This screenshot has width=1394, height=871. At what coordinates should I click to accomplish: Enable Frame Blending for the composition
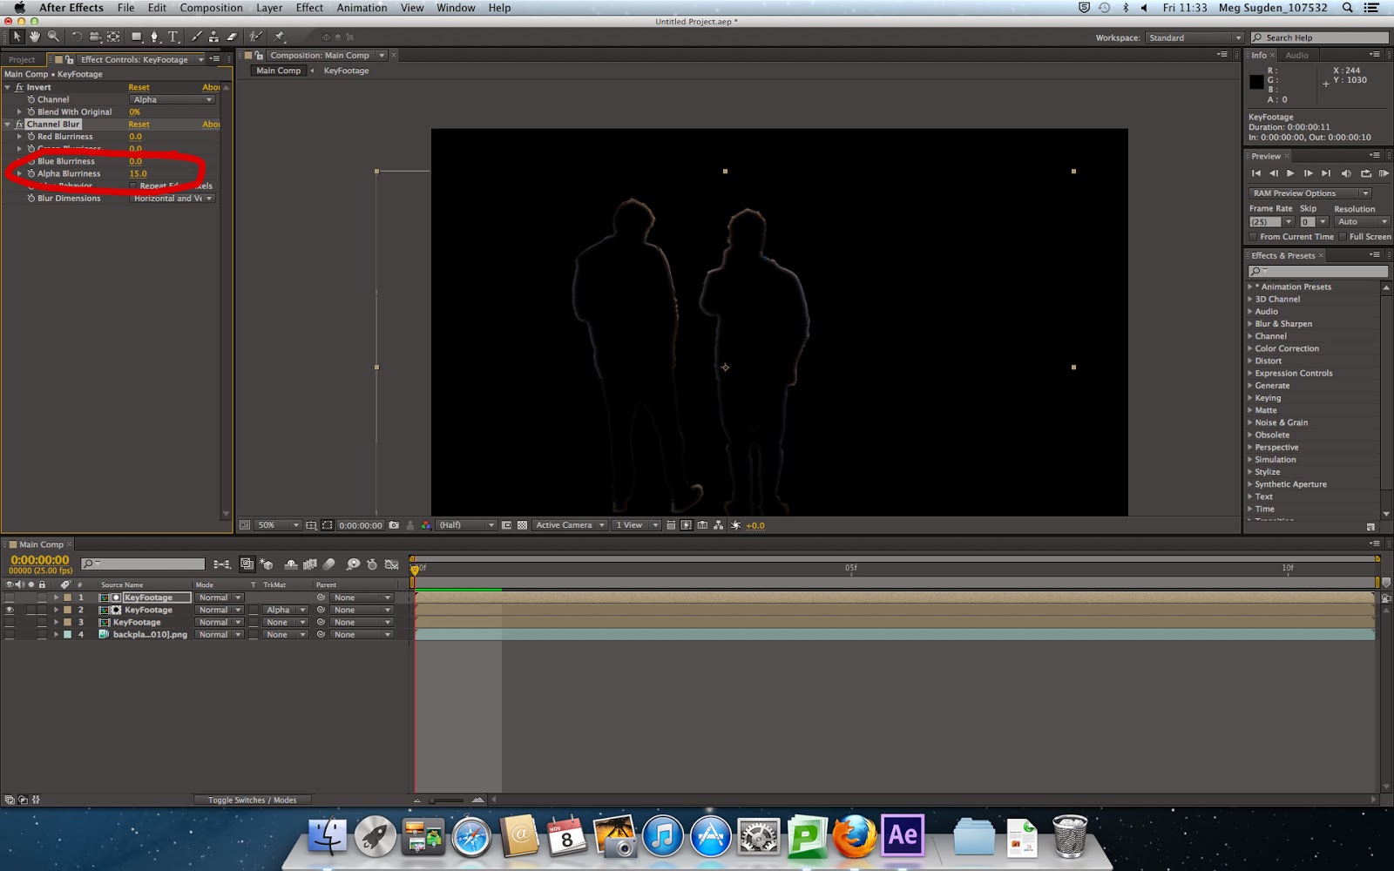309,564
